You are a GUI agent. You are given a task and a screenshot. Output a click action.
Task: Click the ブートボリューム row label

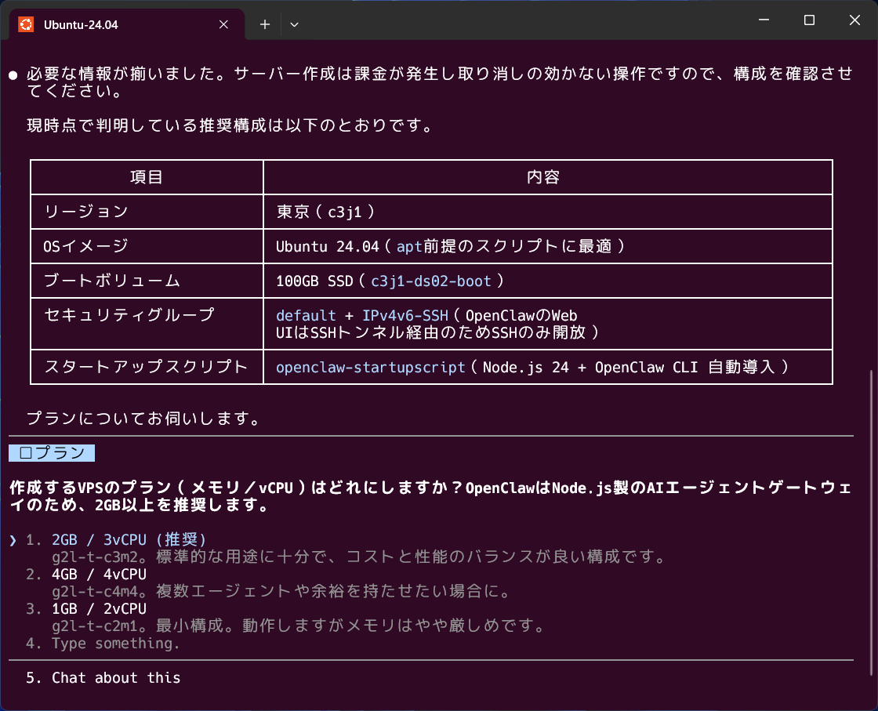tap(112, 281)
